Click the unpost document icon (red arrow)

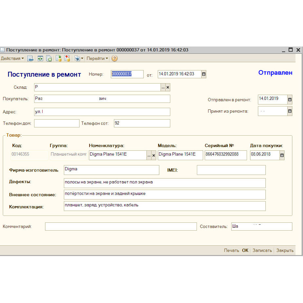67,58
